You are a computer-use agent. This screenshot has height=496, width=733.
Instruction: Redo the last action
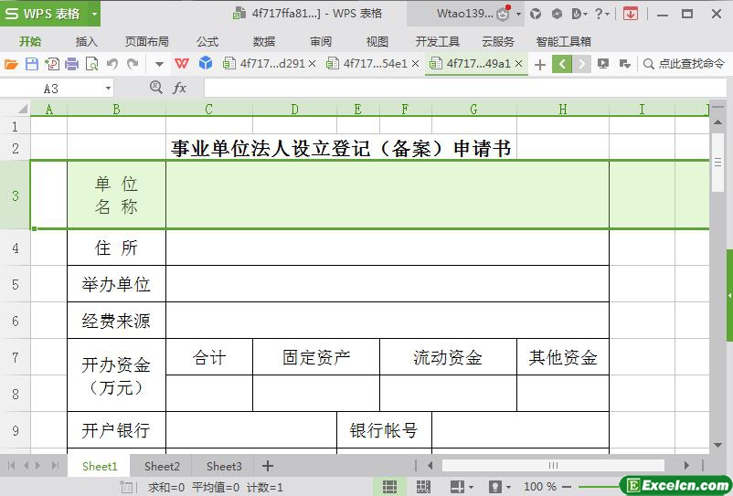(133, 64)
